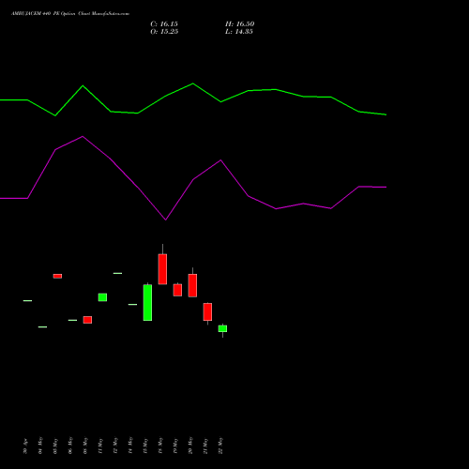469x469 pixels.
Task: Select the green candle on 11 May
Action: click(102, 297)
